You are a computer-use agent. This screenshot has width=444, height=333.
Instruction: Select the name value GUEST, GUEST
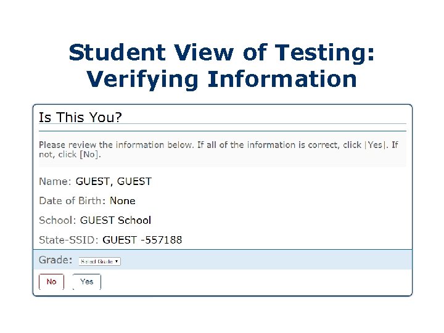point(113,181)
